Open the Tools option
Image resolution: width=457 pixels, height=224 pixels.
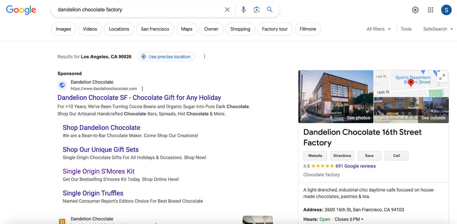(x=406, y=29)
